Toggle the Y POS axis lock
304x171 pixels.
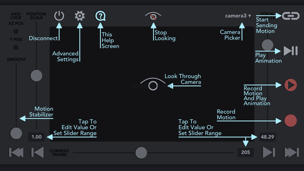point(16,48)
